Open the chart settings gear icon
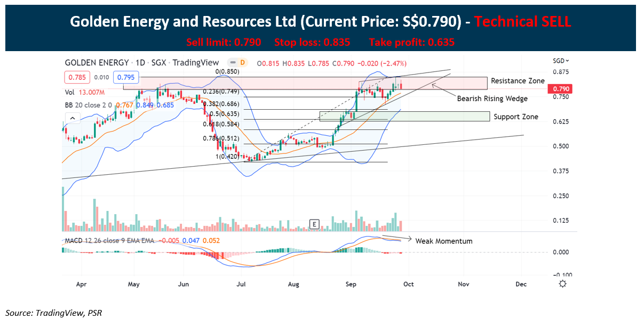This screenshot has height=327, width=644. pos(562,284)
